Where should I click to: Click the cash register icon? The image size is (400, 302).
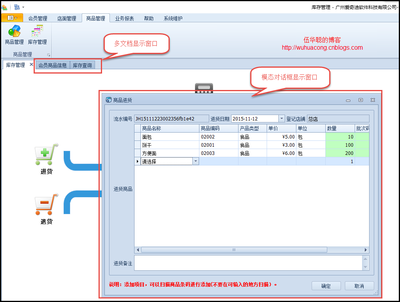pos(204,88)
